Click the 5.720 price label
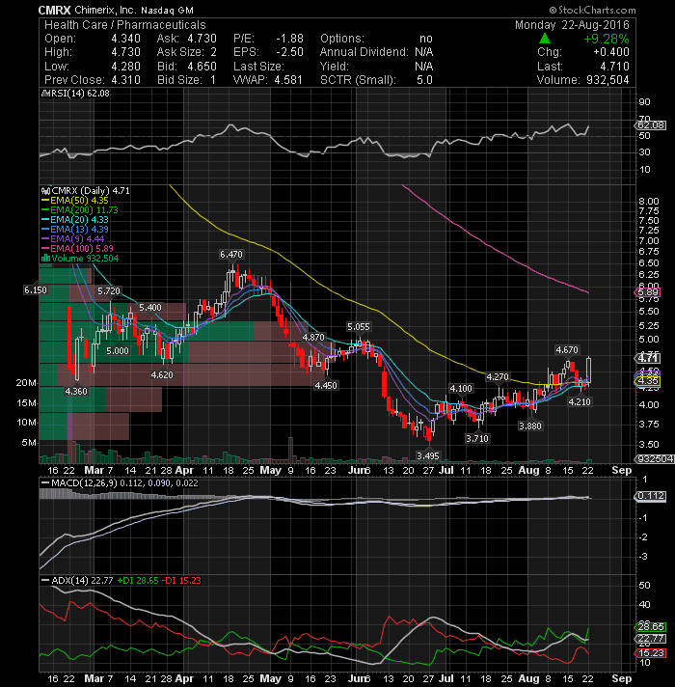 click(x=109, y=291)
